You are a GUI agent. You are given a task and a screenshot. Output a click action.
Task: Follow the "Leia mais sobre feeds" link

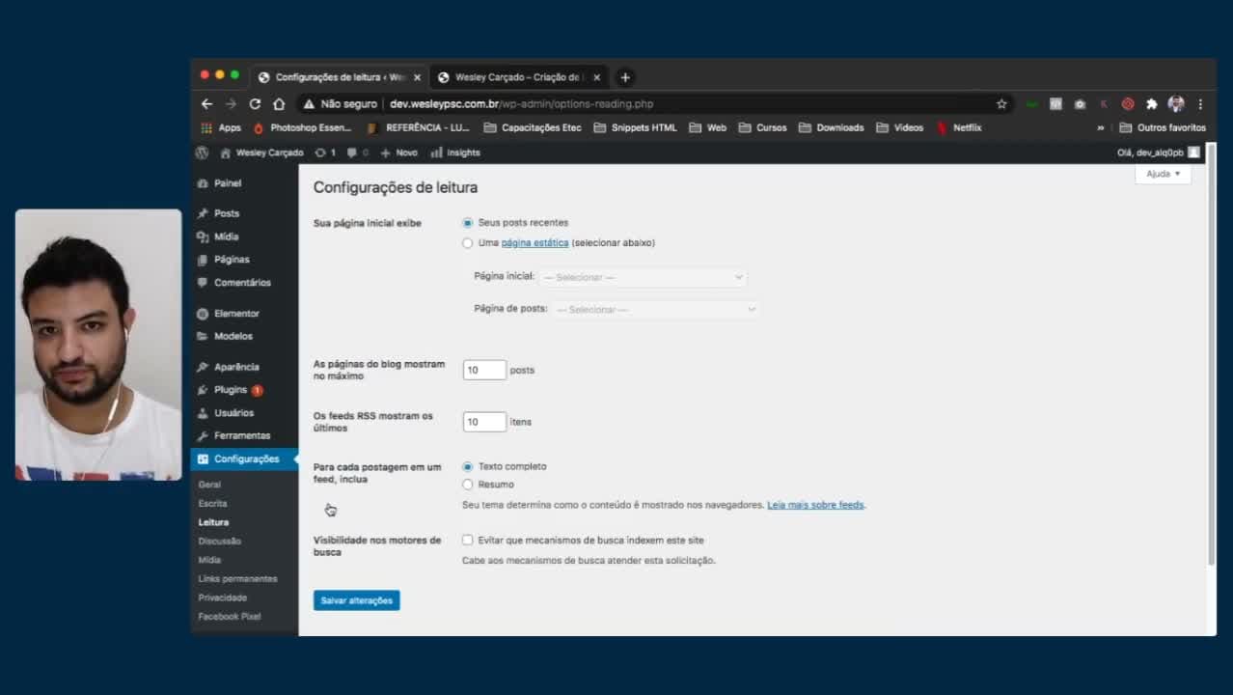[815, 505]
